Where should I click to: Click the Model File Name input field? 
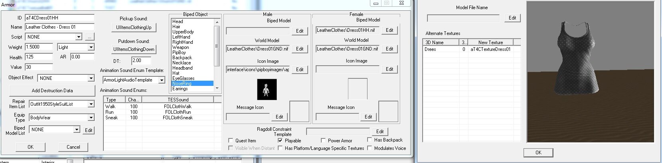click(x=463, y=18)
